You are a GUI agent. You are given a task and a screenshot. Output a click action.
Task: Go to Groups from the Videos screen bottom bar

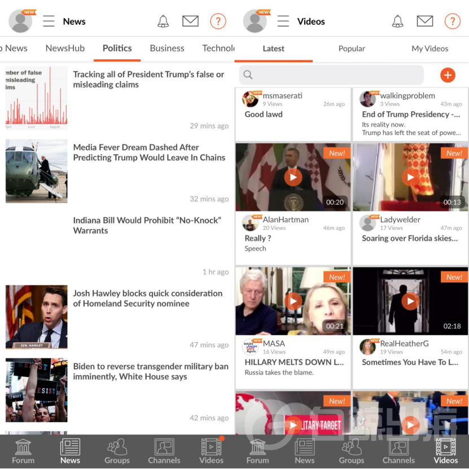coord(352,452)
